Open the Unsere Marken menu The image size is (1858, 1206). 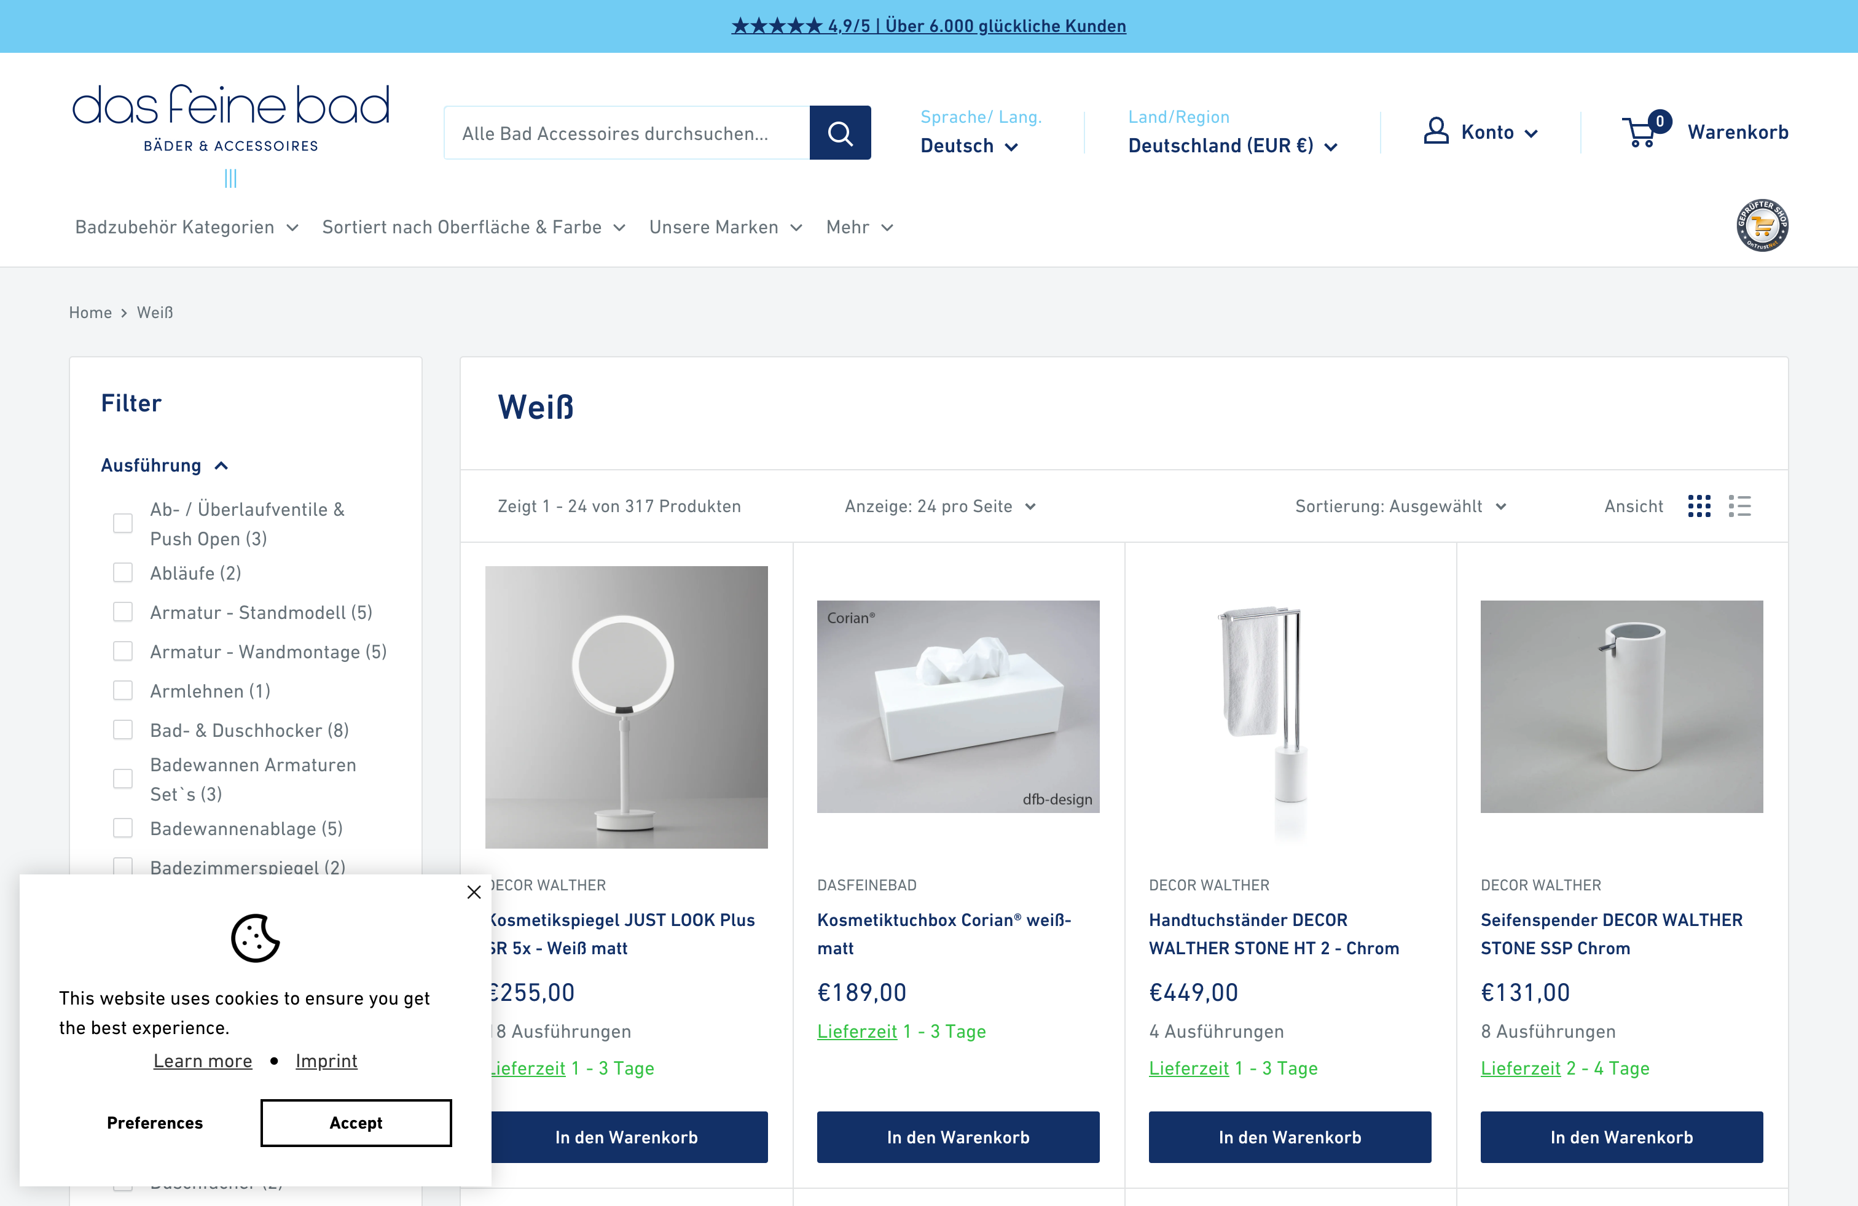pos(725,227)
